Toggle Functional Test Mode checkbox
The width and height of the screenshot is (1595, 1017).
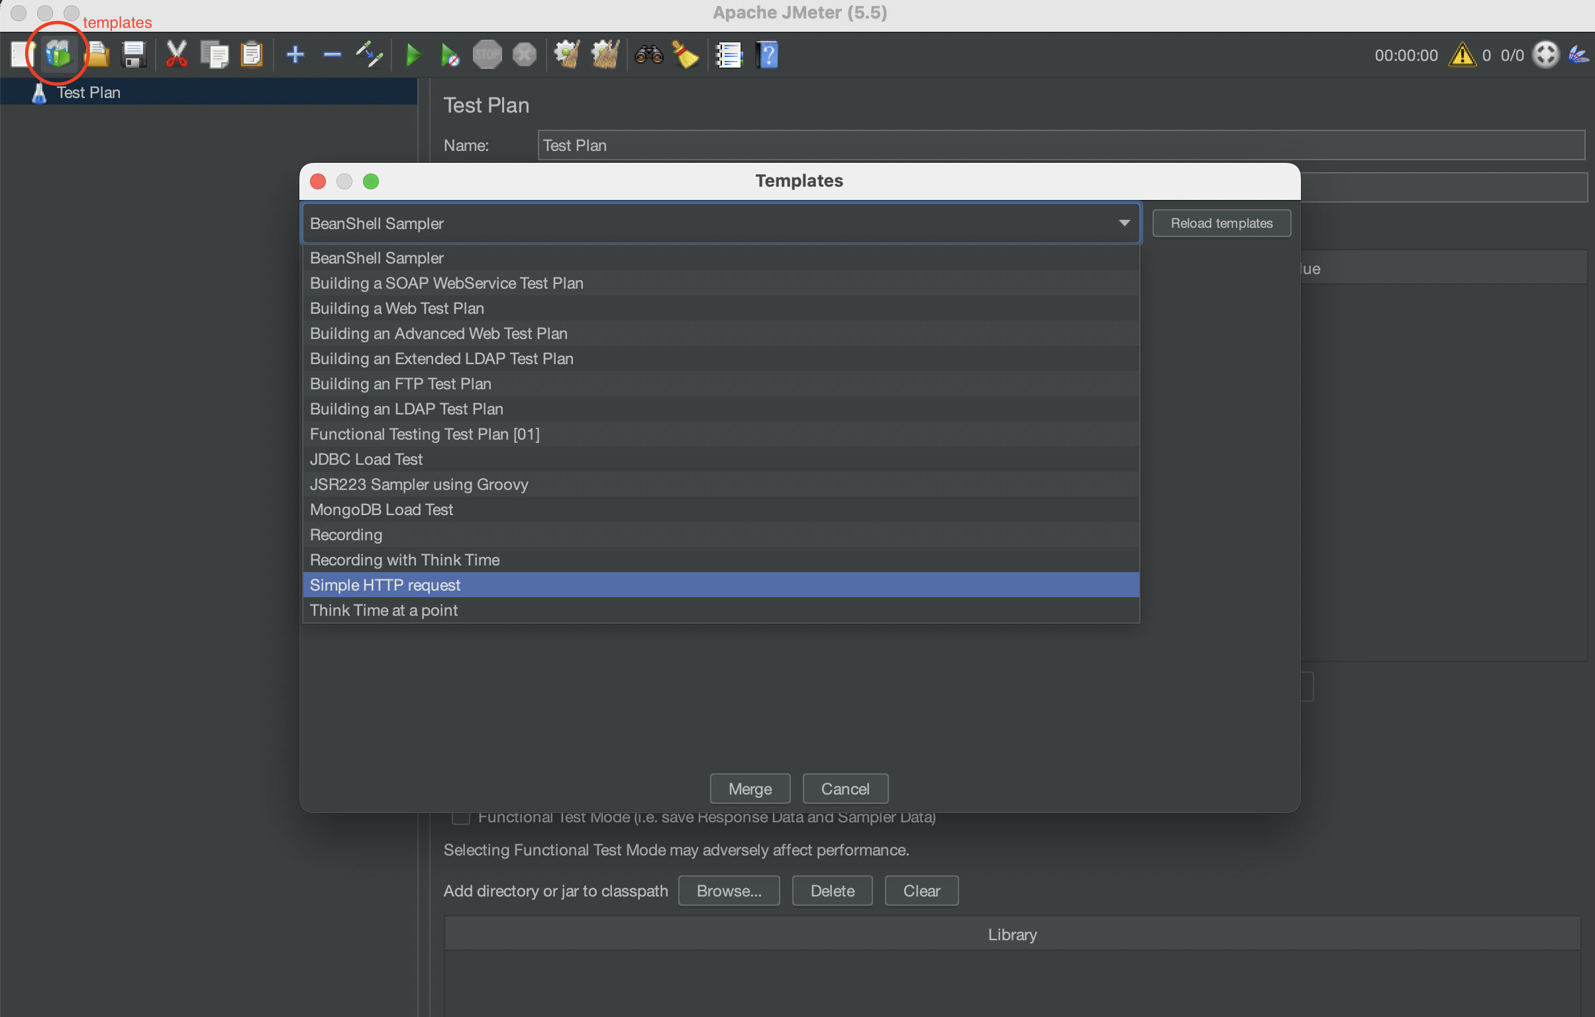point(460,817)
